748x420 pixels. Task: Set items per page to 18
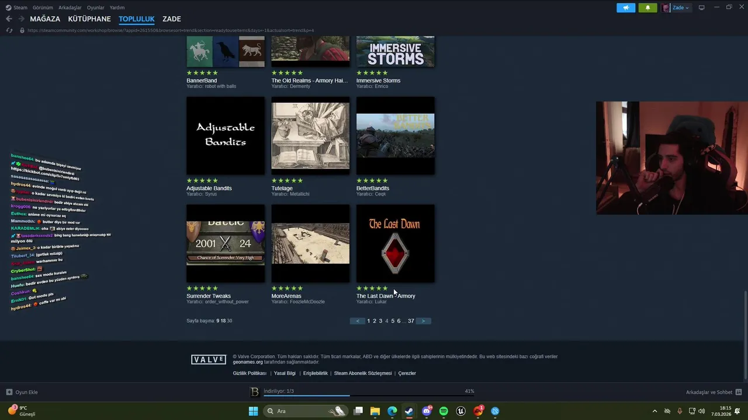point(223,321)
